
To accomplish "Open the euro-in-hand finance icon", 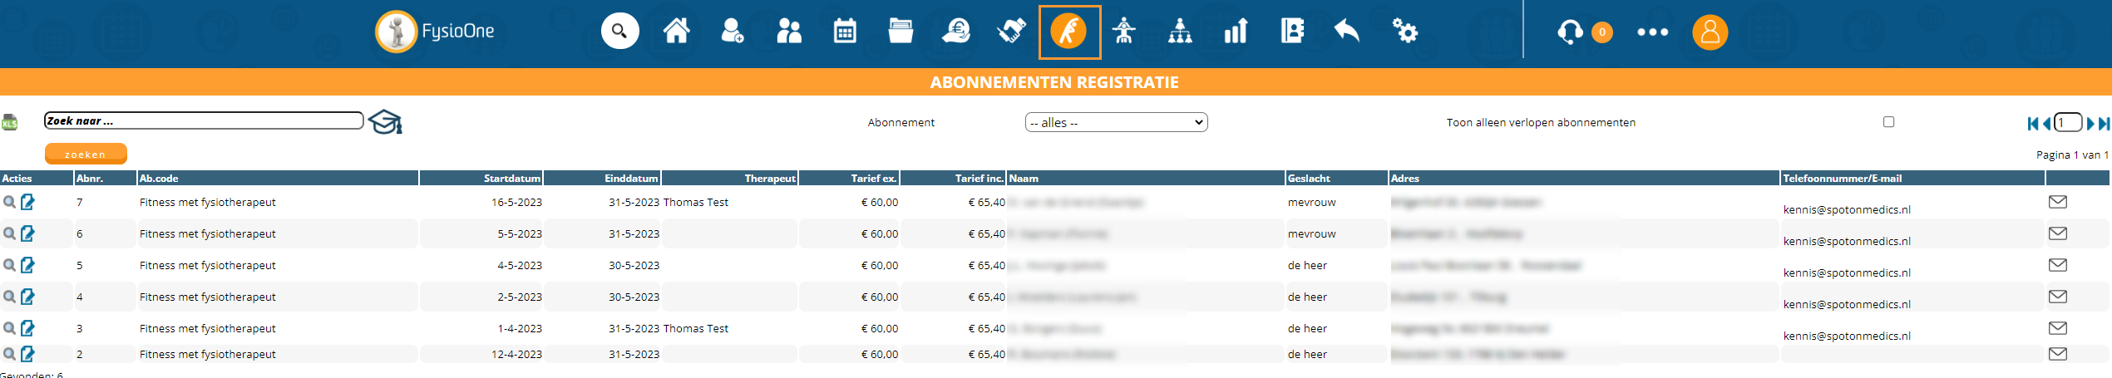I will (956, 32).
